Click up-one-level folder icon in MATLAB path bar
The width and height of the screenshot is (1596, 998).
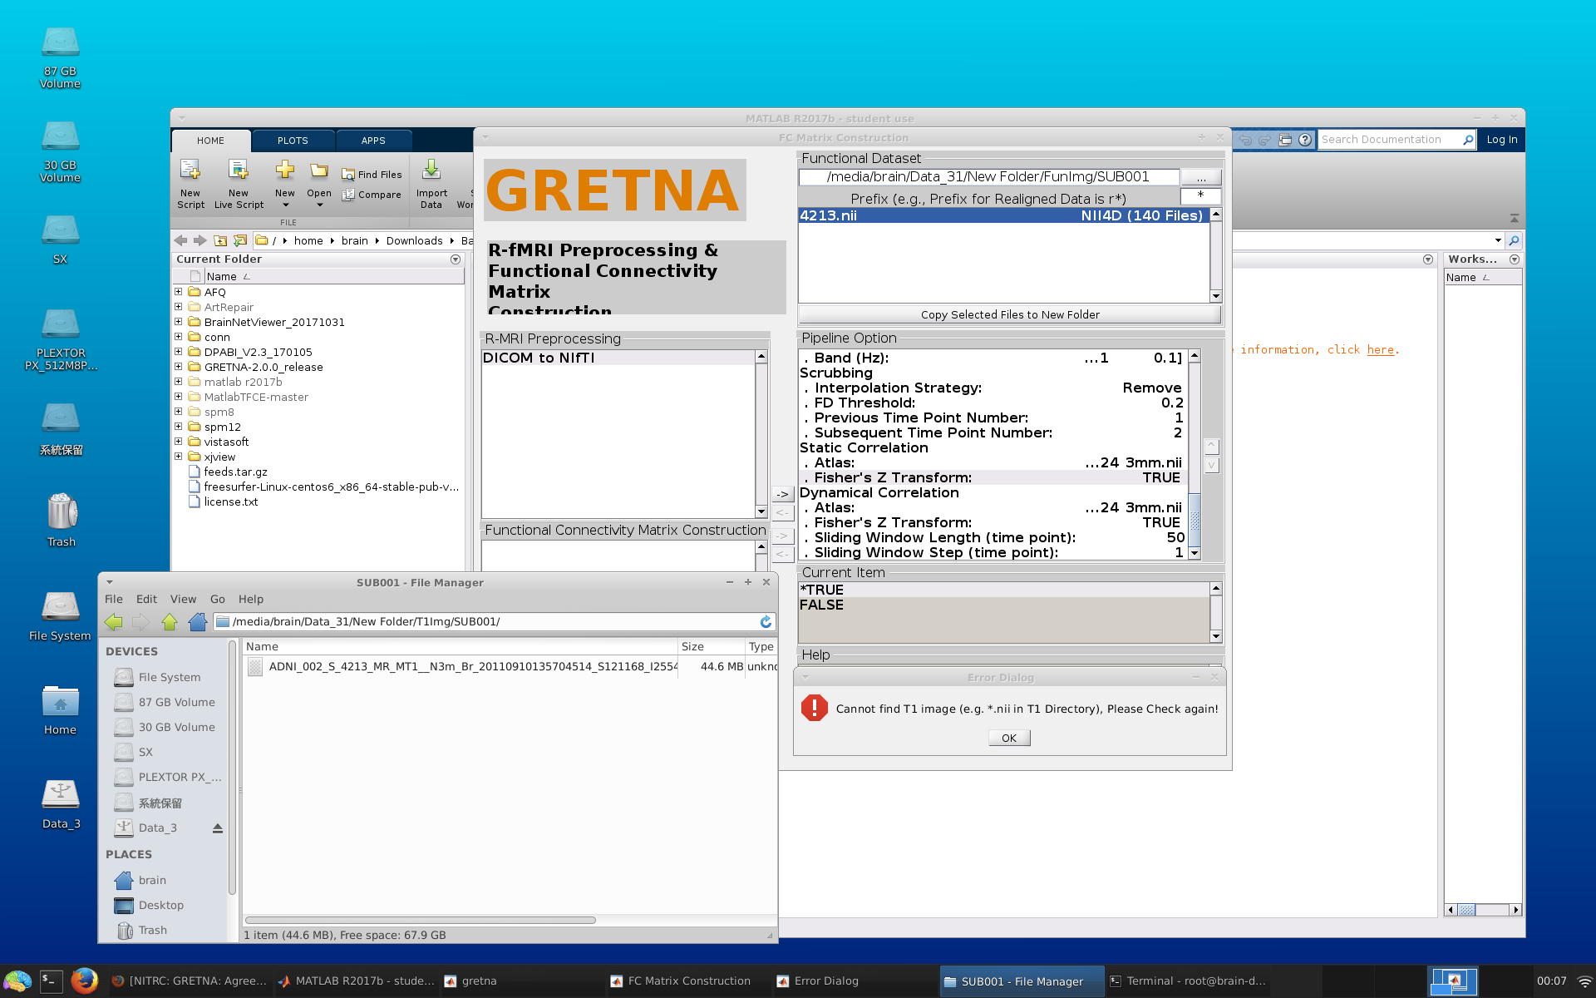pos(220,240)
